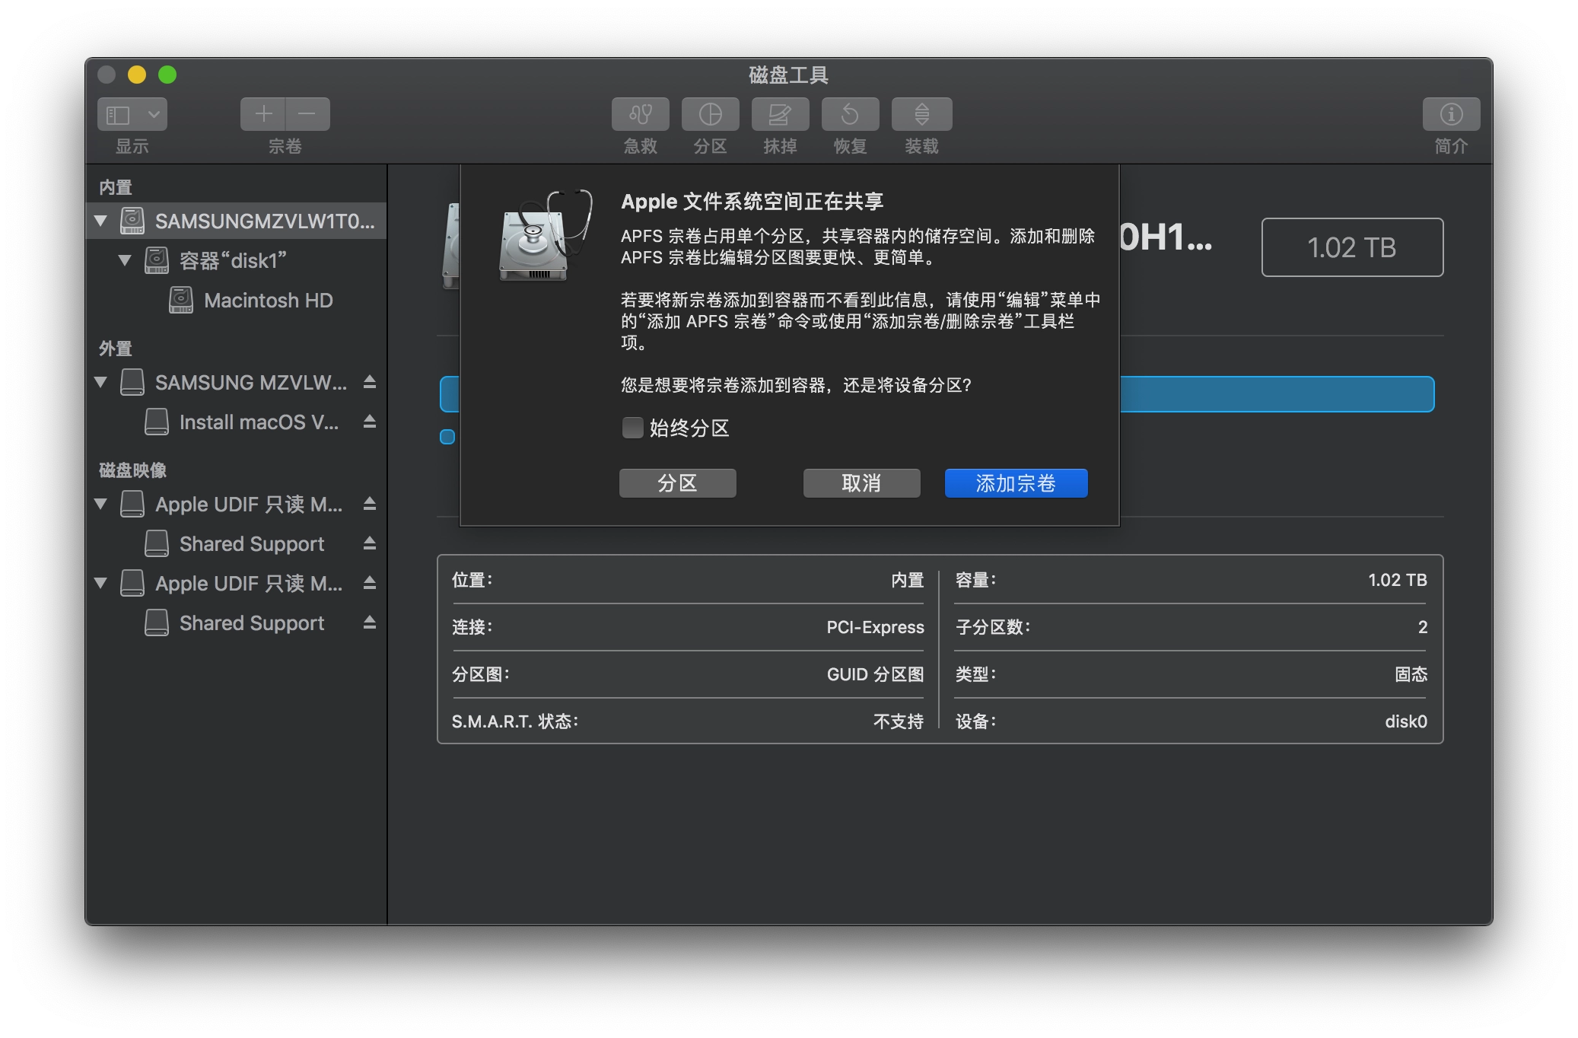Select the Macintosh HD volume in sidebar

[268, 300]
